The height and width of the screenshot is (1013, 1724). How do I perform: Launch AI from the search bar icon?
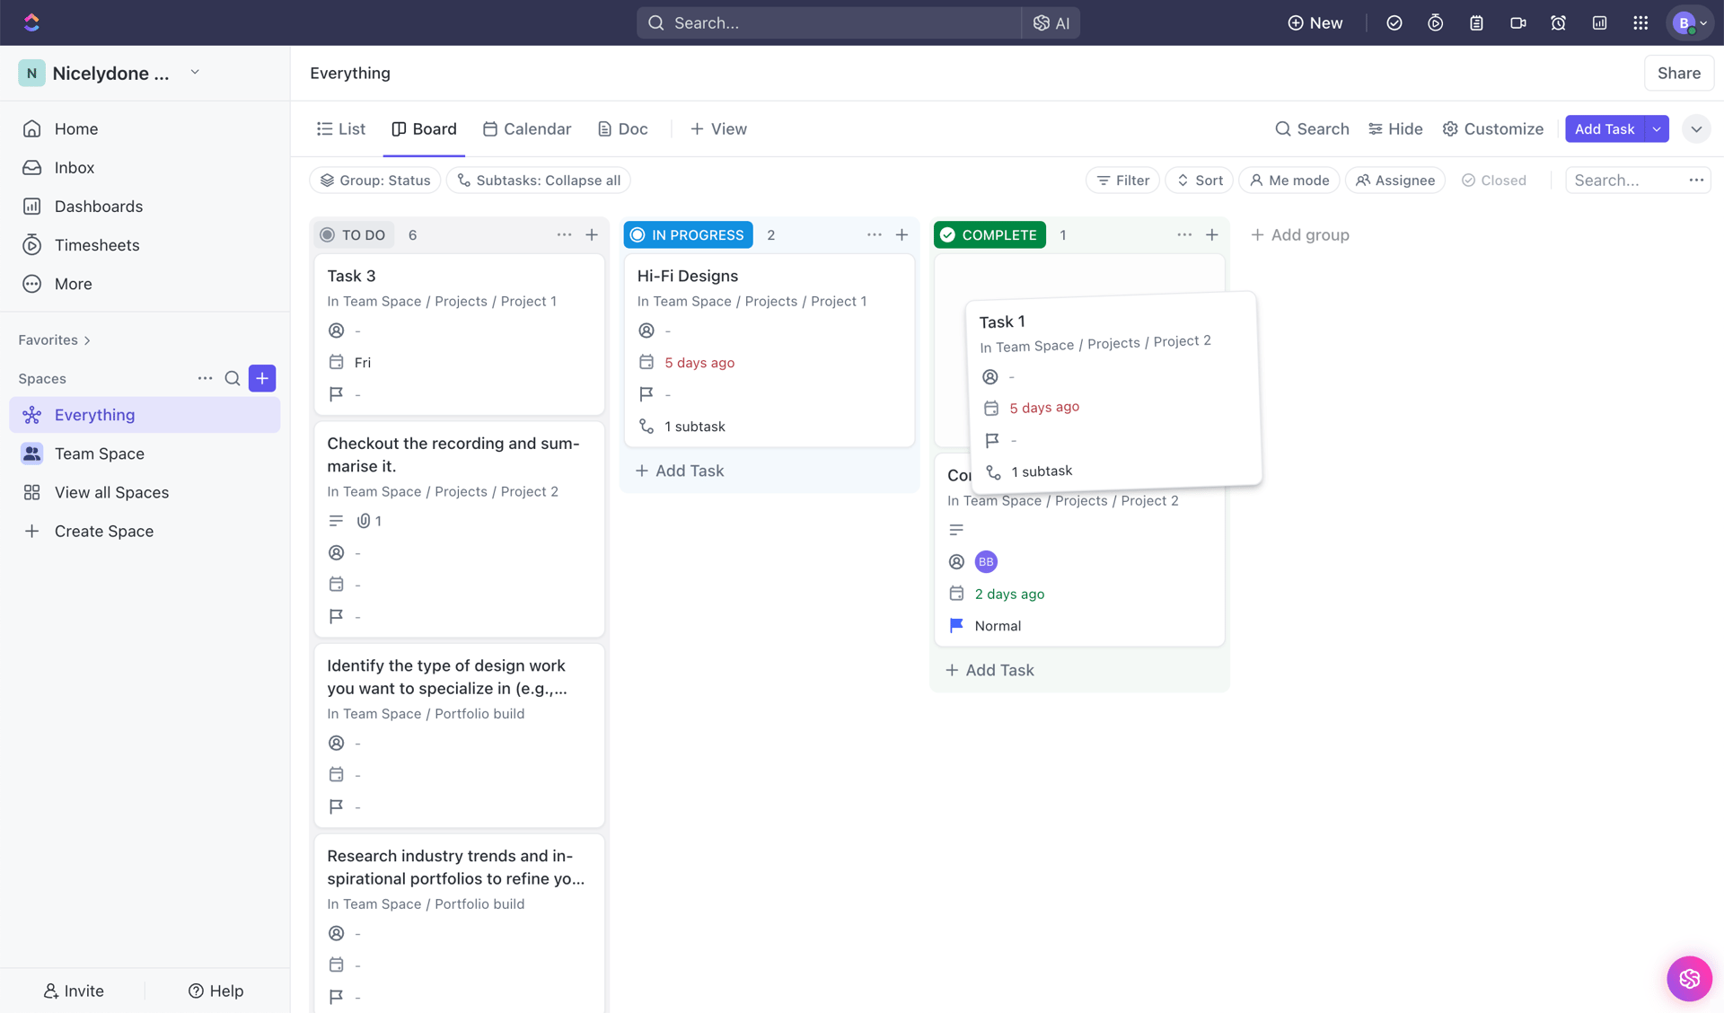pos(1050,22)
